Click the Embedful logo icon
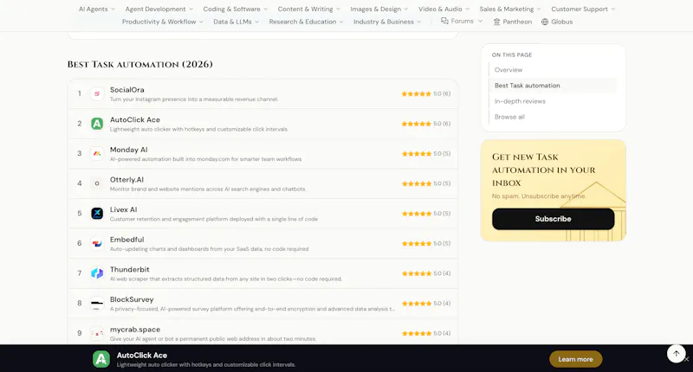Image resolution: width=693 pixels, height=372 pixels. pyautogui.click(x=97, y=244)
